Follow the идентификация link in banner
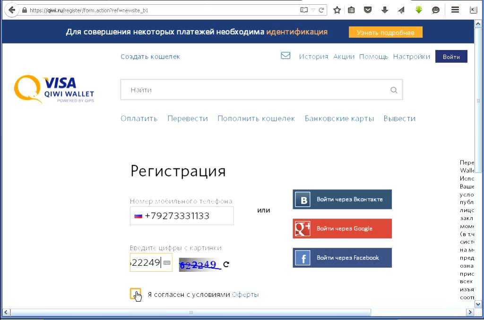484x320 pixels. tap(297, 32)
